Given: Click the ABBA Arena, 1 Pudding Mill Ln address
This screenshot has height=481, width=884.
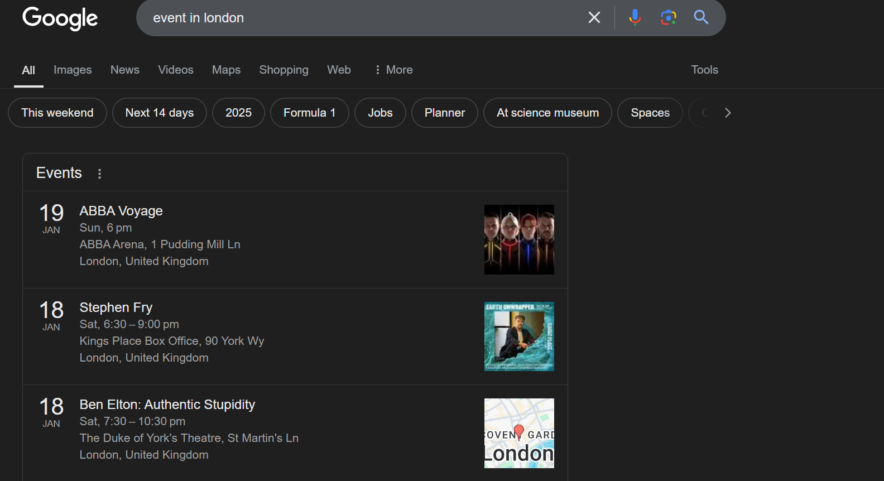Looking at the screenshot, I should 160,244.
